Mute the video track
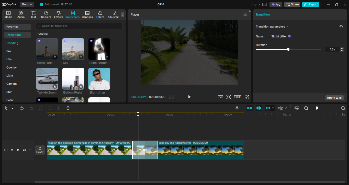 pyautogui.click(x=24, y=150)
